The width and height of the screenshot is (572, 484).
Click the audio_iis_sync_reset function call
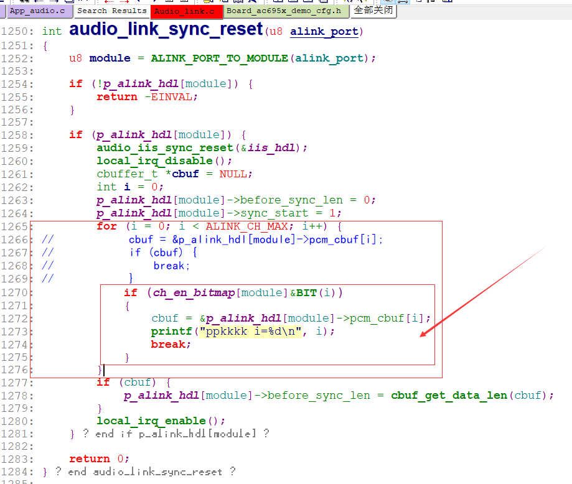[164, 147]
